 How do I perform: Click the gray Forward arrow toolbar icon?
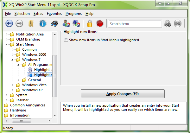click(x=19, y=23)
